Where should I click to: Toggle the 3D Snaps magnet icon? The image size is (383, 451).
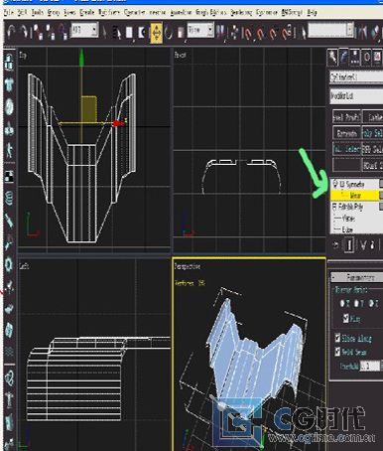(x=247, y=33)
